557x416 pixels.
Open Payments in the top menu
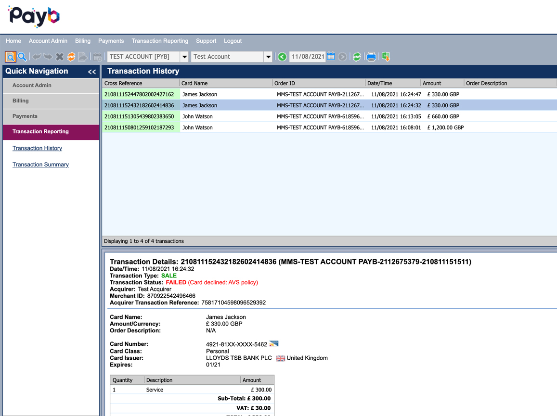[111, 41]
